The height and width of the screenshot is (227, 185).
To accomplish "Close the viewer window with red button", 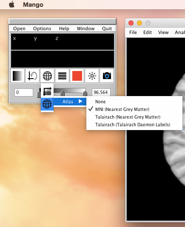I will tap(131, 23).
